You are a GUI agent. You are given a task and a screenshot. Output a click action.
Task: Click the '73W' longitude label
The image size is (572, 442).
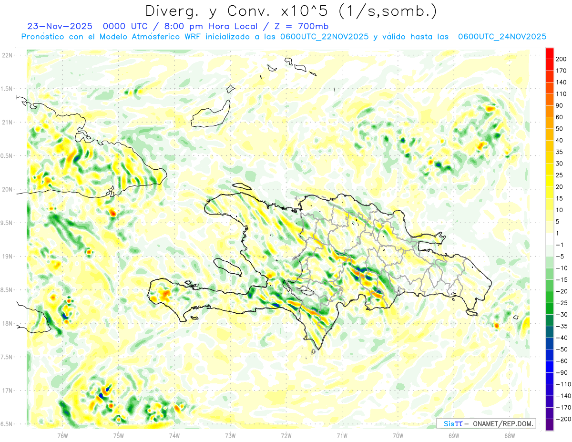point(230,435)
